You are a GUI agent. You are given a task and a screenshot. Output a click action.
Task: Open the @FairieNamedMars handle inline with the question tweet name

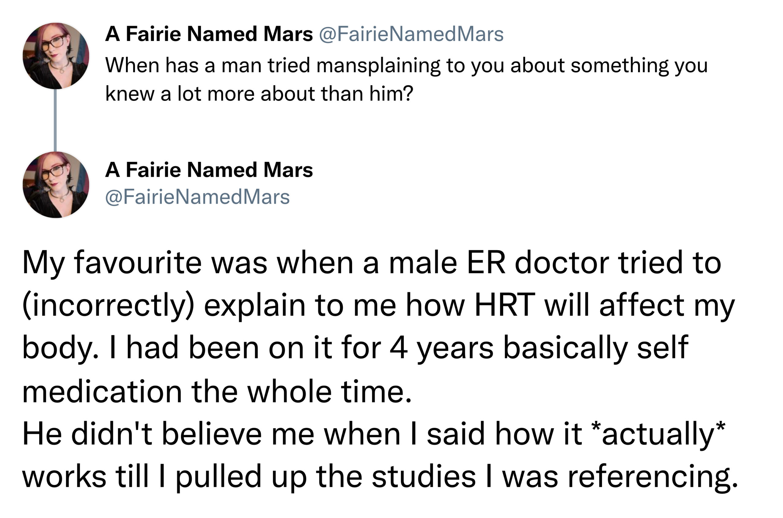click(x=411, y=34)
